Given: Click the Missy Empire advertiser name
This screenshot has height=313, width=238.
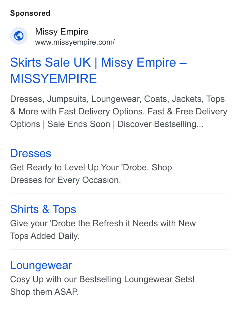Looking at the screenshot, I should [62, 31].
